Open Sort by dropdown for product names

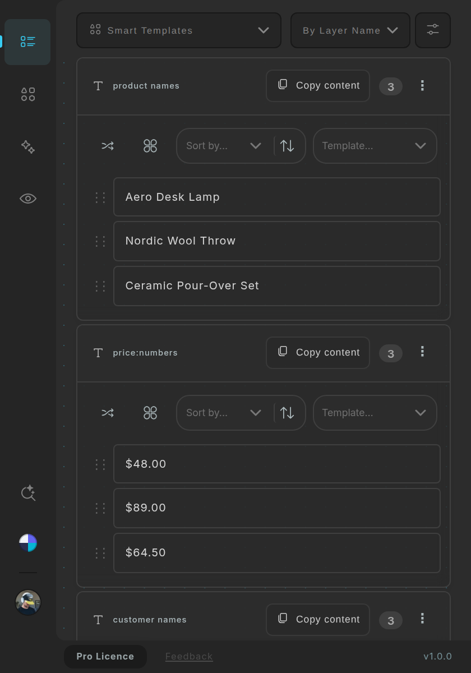(225, 146)
